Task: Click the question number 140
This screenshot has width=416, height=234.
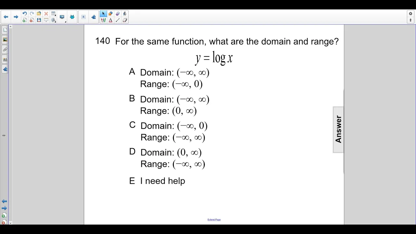Action: (x=103, y=41)
